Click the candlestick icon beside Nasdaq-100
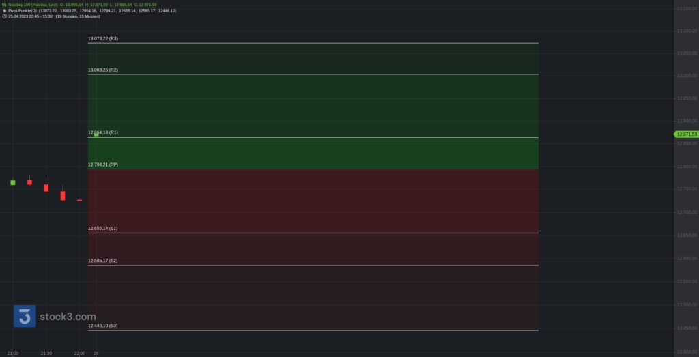Screen dimensions: 699x357 (4, 5)
